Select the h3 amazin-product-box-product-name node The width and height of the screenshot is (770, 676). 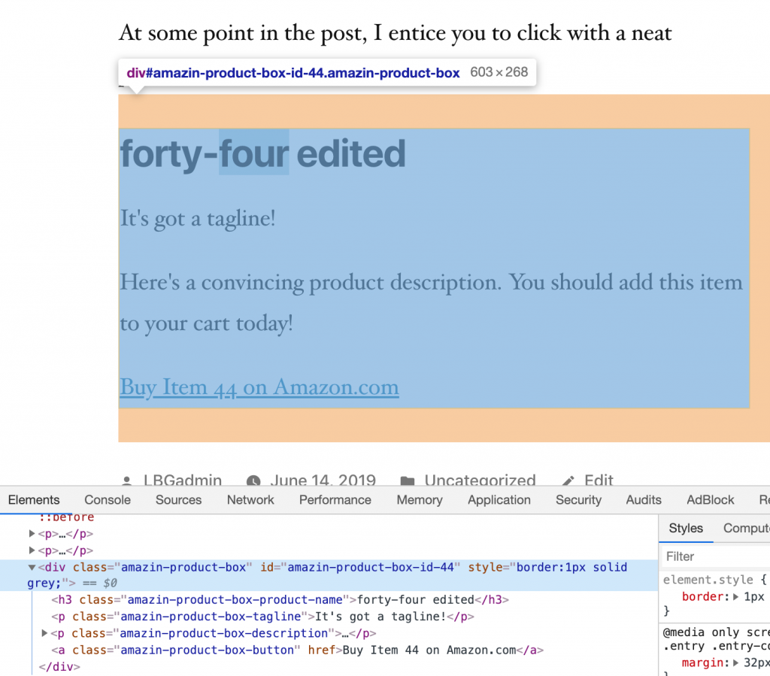tap(280, 600)
